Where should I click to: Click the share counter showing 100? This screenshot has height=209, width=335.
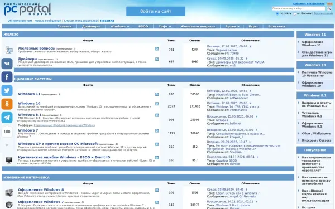(7, 132)
